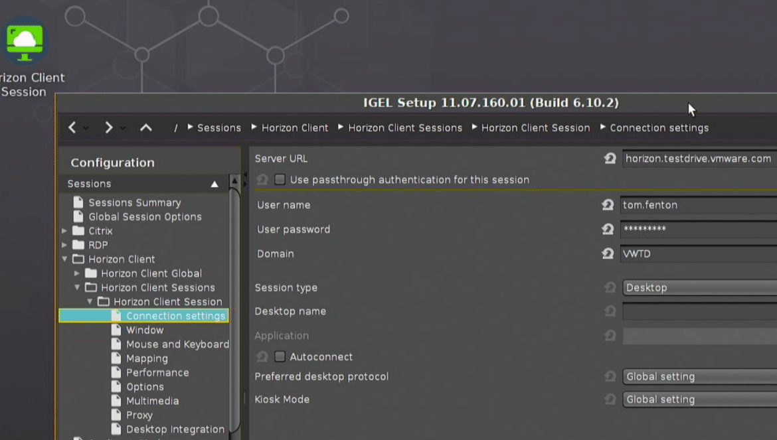Edit the User password field
Image resolution: width=777 pixels, height=440 pixels.
click(x=699, y=229)
